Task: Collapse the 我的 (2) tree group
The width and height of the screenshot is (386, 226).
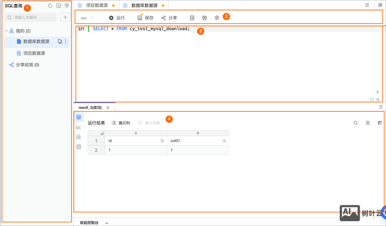Action: click(7, 31)
